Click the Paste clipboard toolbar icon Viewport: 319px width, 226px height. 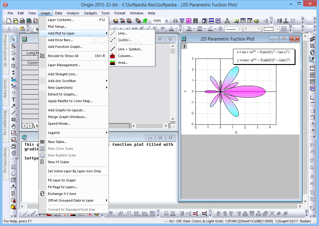pos(22,29)
